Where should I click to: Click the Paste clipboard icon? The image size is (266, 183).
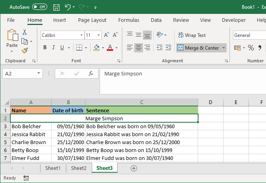click(x=13, y=35)
